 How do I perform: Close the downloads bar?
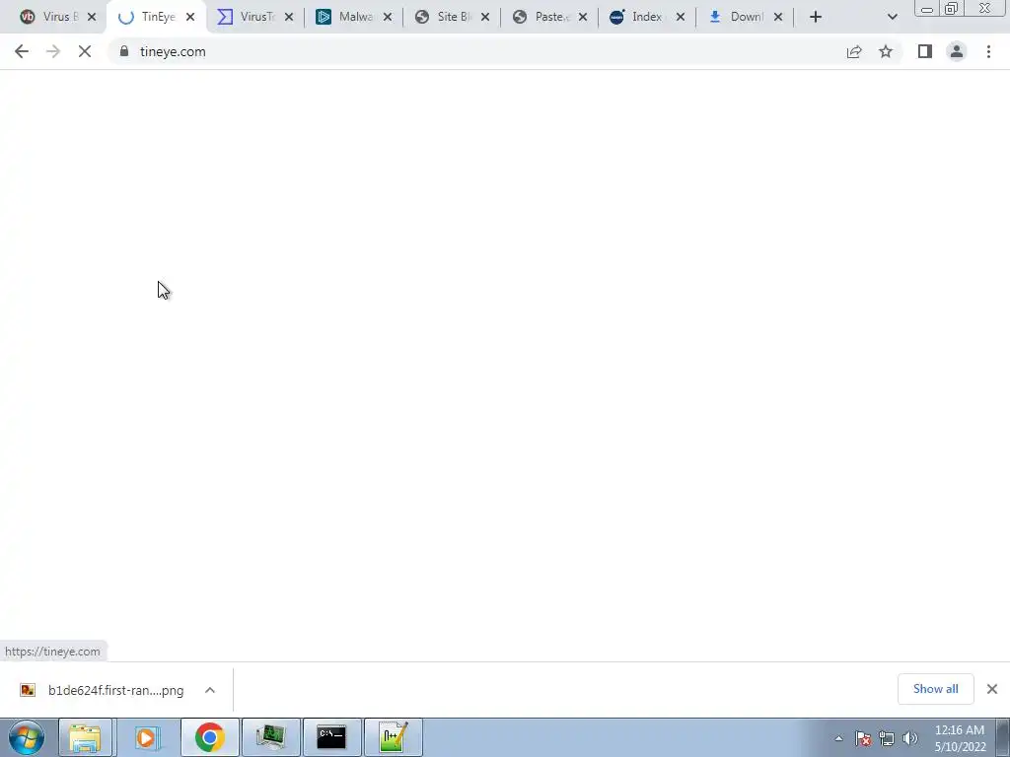(x=992, y=689)
